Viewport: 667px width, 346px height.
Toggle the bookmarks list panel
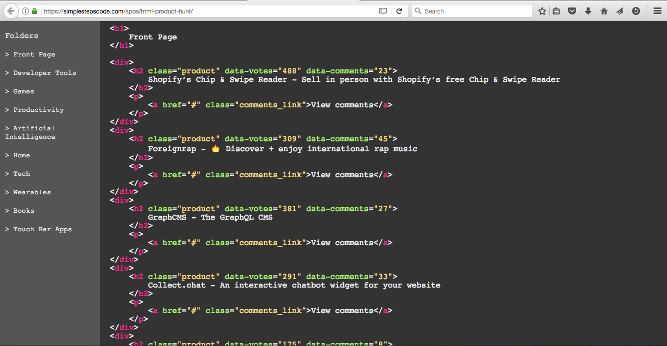556,10
